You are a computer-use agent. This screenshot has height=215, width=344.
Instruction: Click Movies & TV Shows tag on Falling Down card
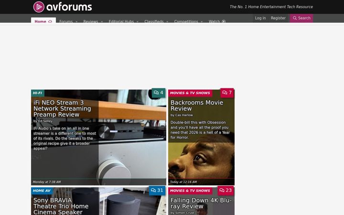pos(190,191)
